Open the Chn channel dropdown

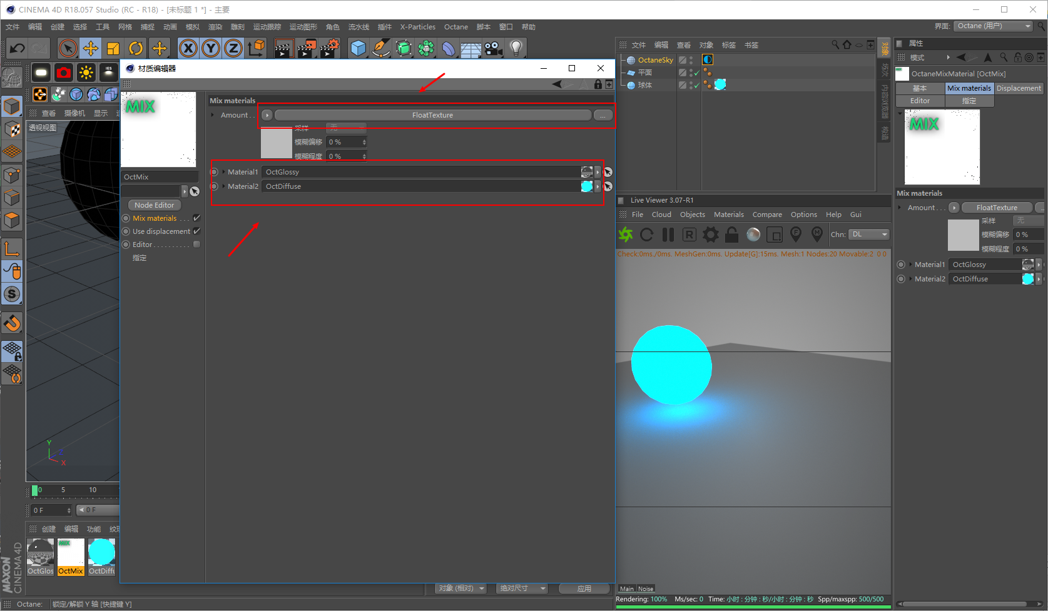click(x=869, y=235)
